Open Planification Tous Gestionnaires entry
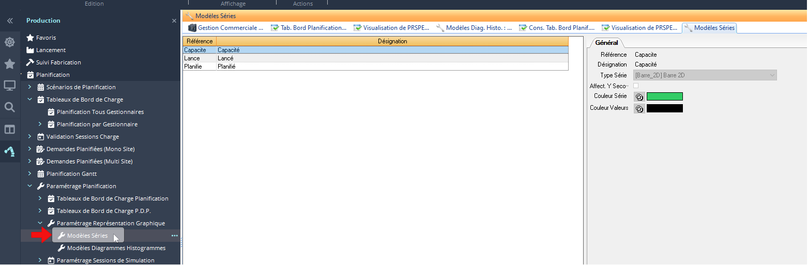The image size is (808, 265). tap(100, 112)
